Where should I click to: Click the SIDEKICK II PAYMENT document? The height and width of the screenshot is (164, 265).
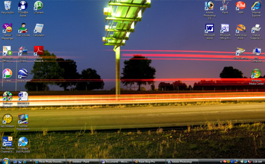(23, 99)
